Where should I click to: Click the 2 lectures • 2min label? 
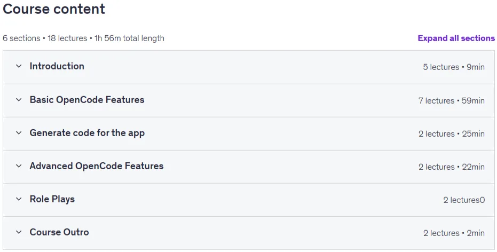click(454, 233)
